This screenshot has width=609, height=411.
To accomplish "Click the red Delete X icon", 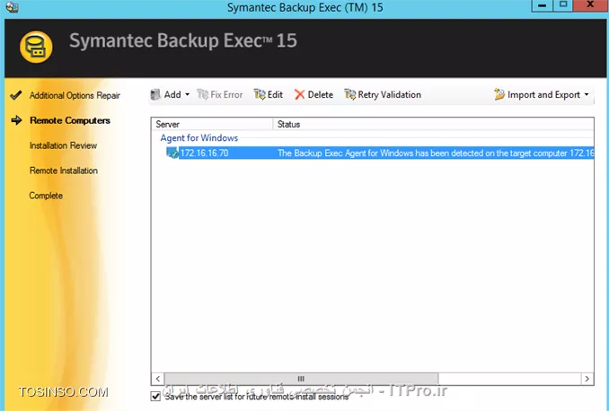I will click(299, 94).
